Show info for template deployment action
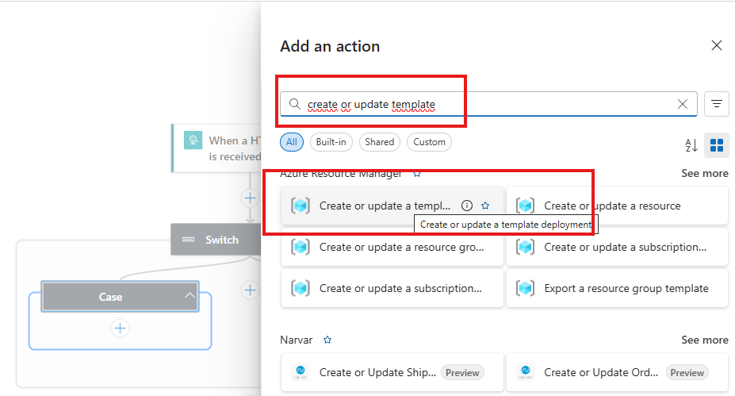Screen dimensions: 735x396 pyautogui.click(x=466, y=206)
